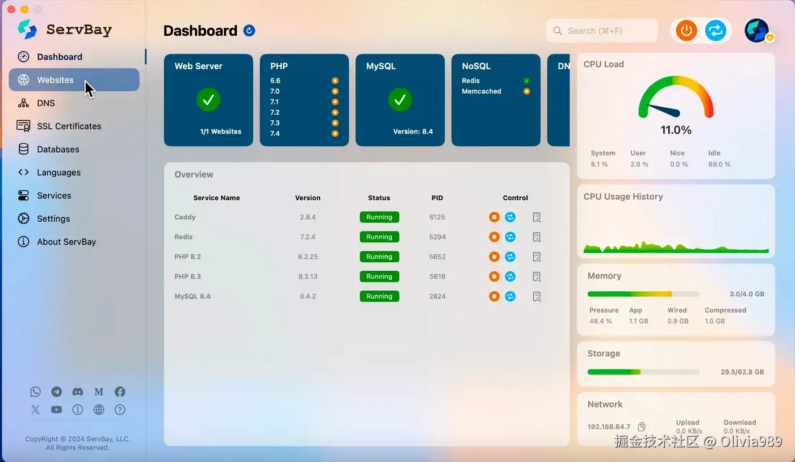
Task: Click the Memory usage bar
Action: [643, 294]
